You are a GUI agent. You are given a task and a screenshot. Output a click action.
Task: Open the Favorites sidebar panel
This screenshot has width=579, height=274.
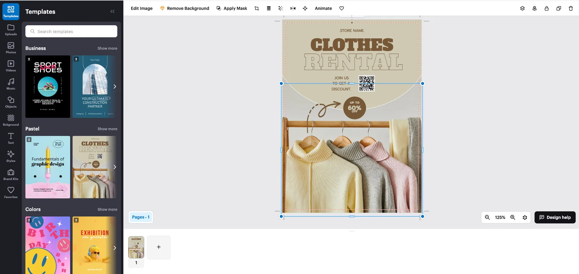coord(11,192)
